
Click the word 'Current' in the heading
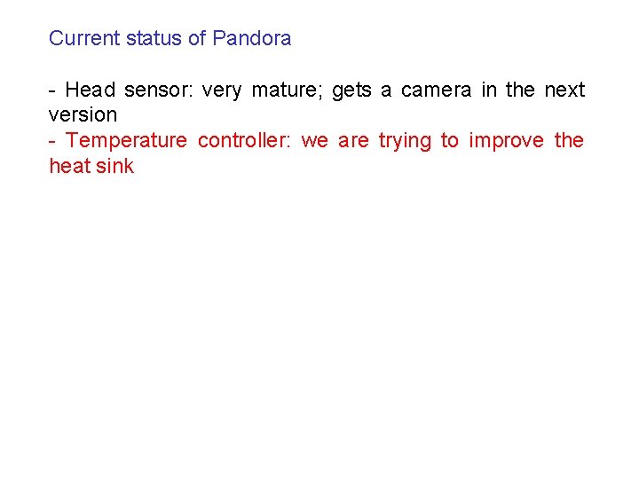pyautogui.click(x=84, y=38)
